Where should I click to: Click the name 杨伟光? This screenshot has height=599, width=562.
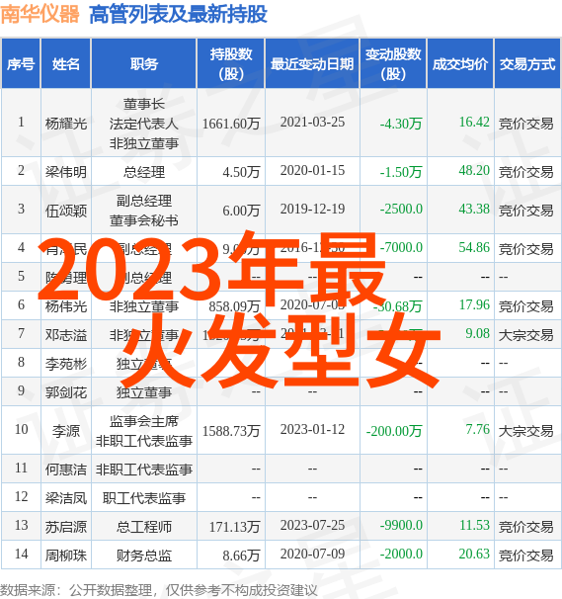coord(65,306)
